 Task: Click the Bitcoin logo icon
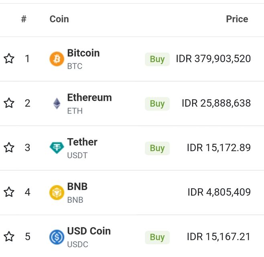(x=57, y=59)
